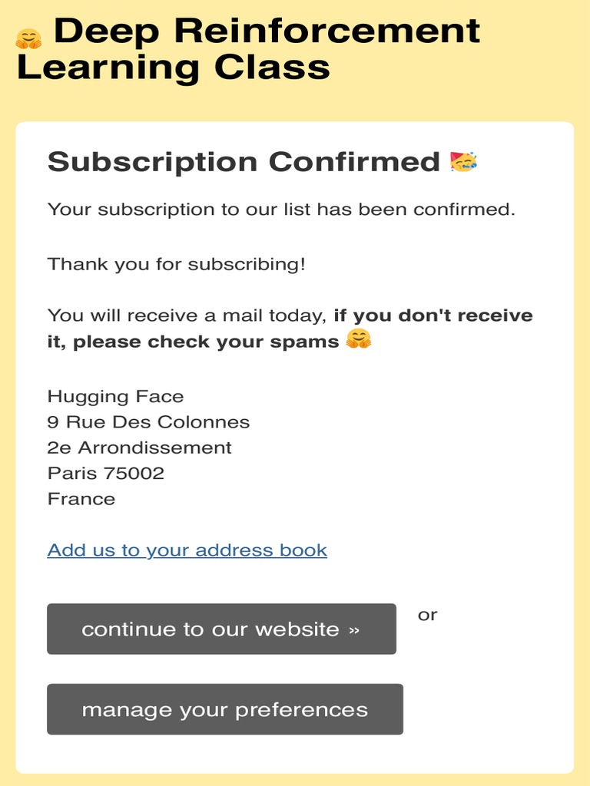Click the 'Thank you for subscribing!' text
590x786 pixels.
pos(177,264)
